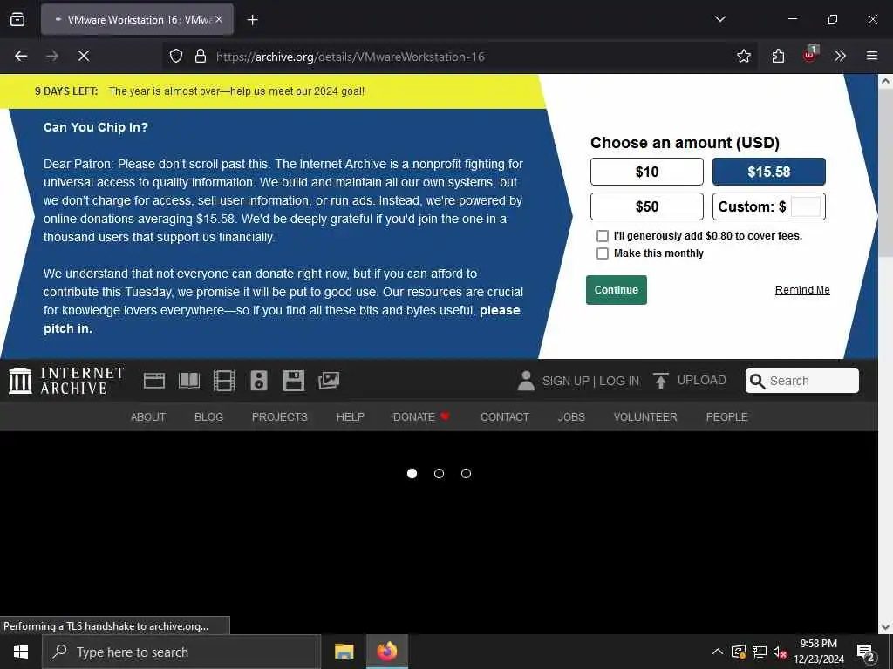Show more tools overflow chevrons
Viewport: 893px width, 669px height.
840,56
